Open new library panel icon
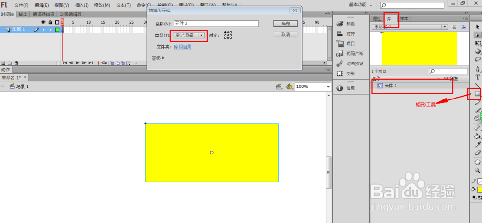This screenshot has height=223, width=482. click(463, 27)
